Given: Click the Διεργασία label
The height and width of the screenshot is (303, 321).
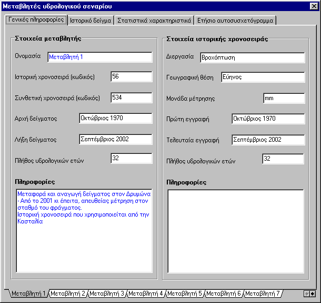Looking at the screenshot, I should 180,56.
